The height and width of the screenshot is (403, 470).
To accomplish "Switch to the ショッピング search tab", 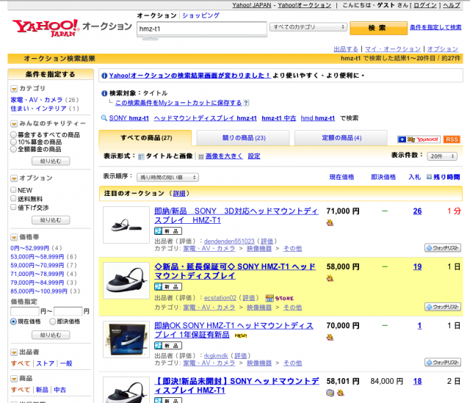I will [200, 15].
